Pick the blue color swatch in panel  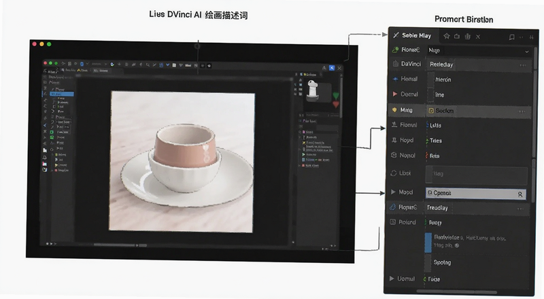[428, 243]
